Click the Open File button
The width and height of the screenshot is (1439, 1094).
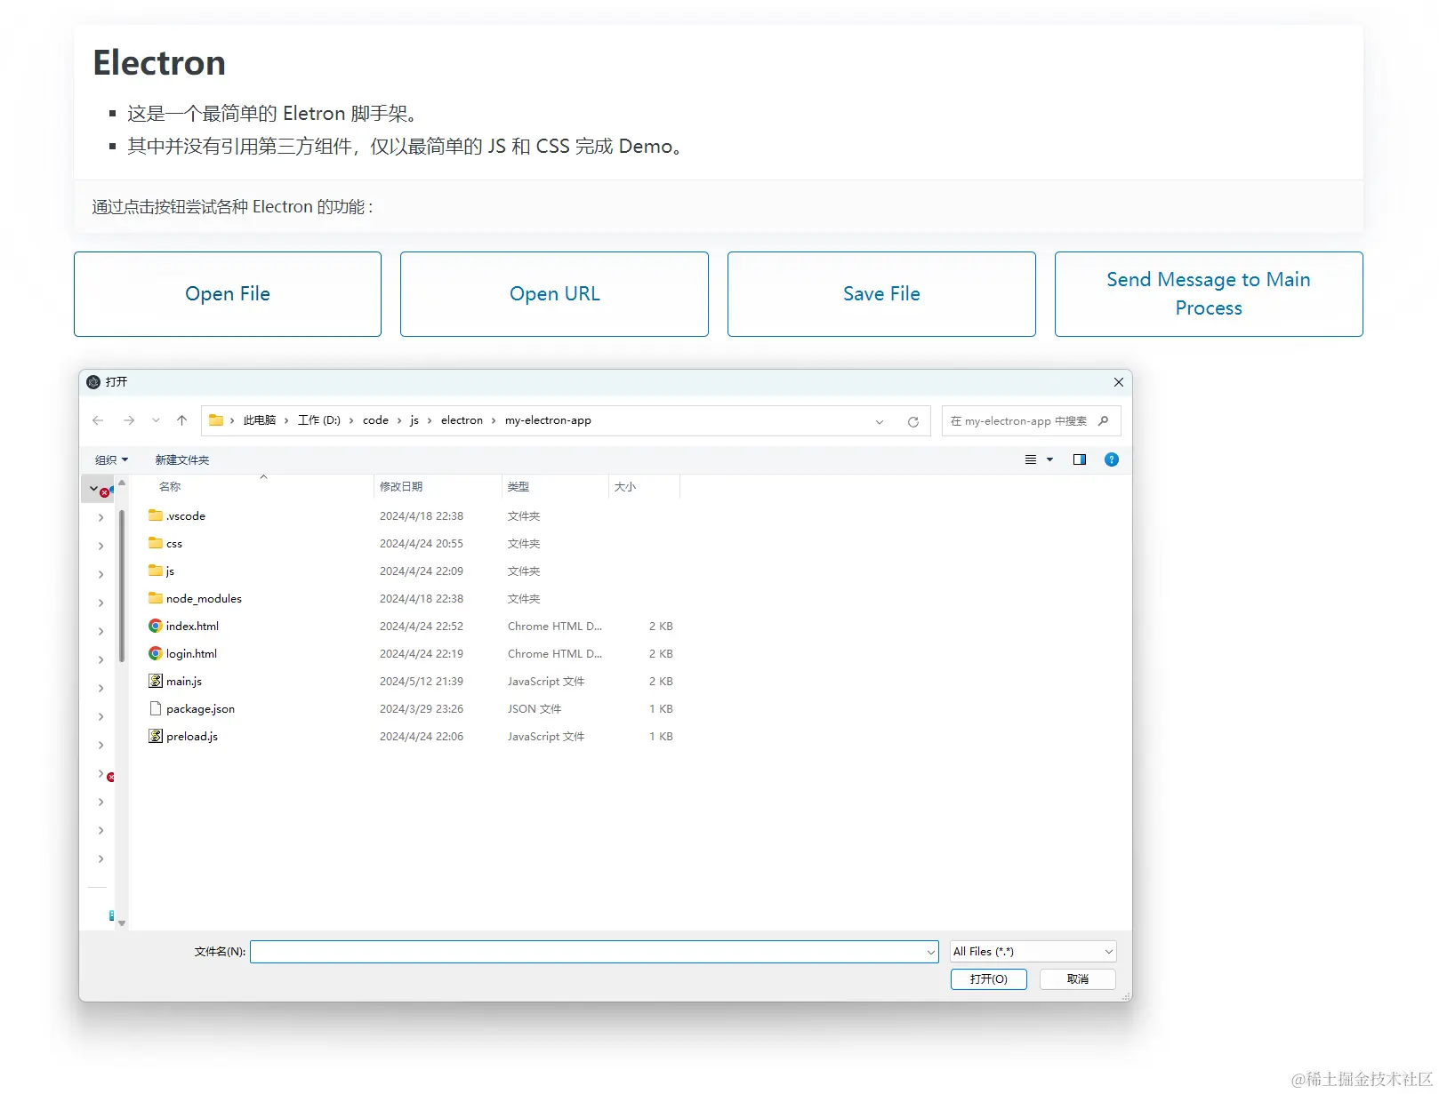(228, 294)
